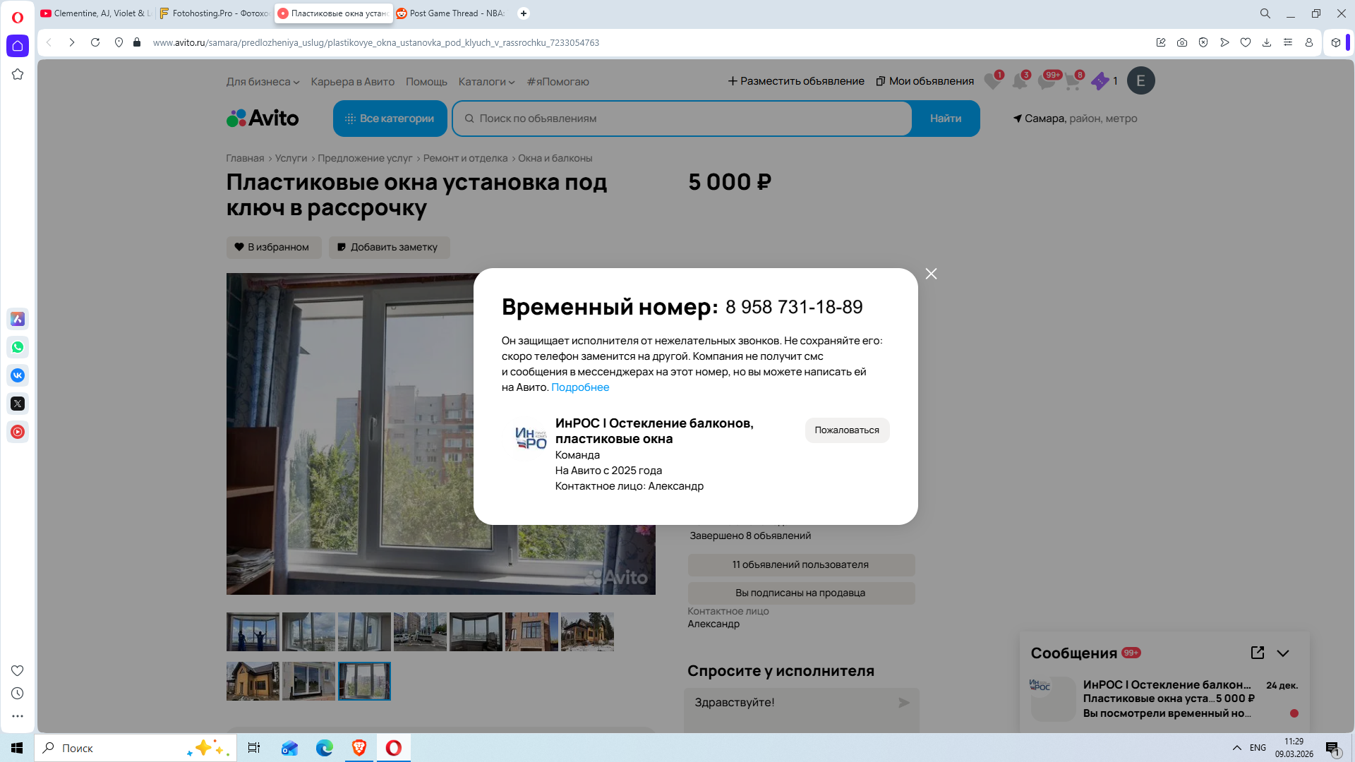
Task: Click the Brave browser taskbar icon
Action: 359,748
